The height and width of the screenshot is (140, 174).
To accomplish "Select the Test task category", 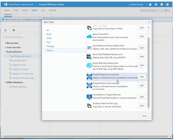I will (48, 42).
